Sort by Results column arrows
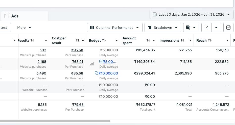Screen dimensions: 235x125 tap(32, 40)
